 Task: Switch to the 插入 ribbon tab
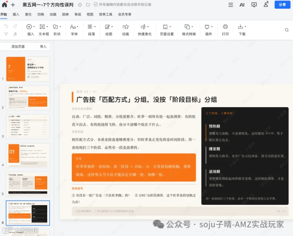click(16, 14)
